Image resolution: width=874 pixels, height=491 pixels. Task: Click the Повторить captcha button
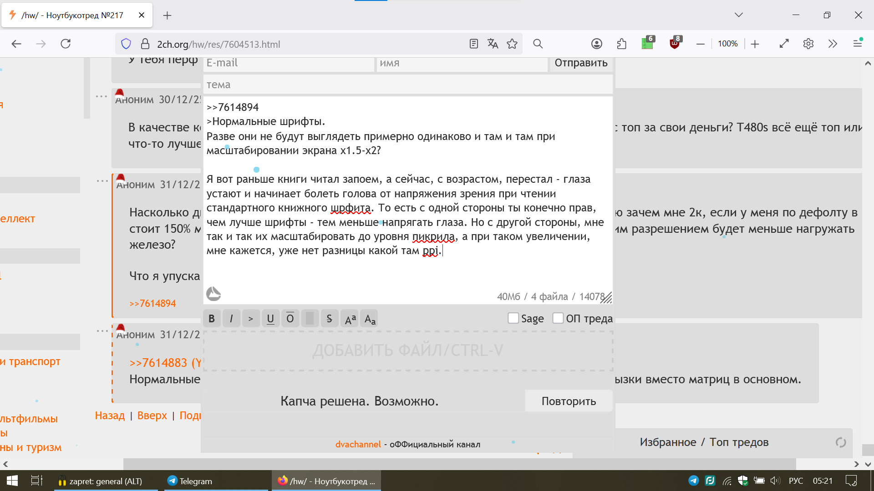569,401
